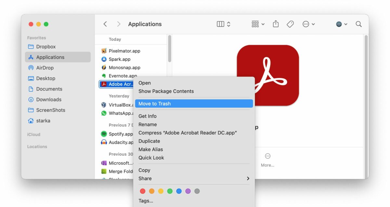
Task: Open the ellipsis action menu dropdown
Action: coord(308,24)
